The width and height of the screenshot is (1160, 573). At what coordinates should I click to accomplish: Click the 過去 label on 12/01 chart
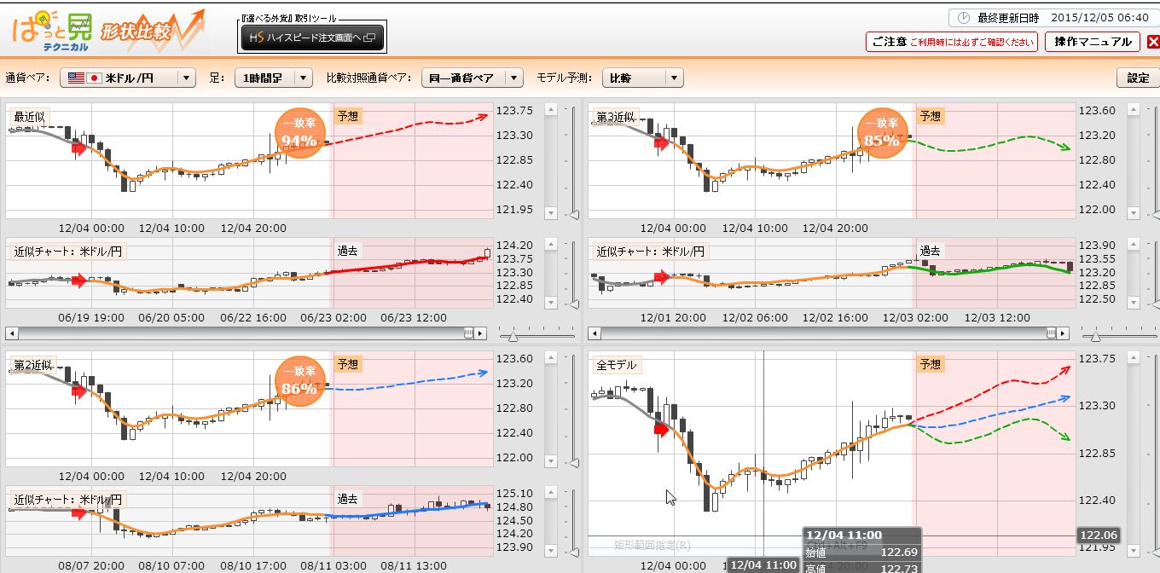930,251
